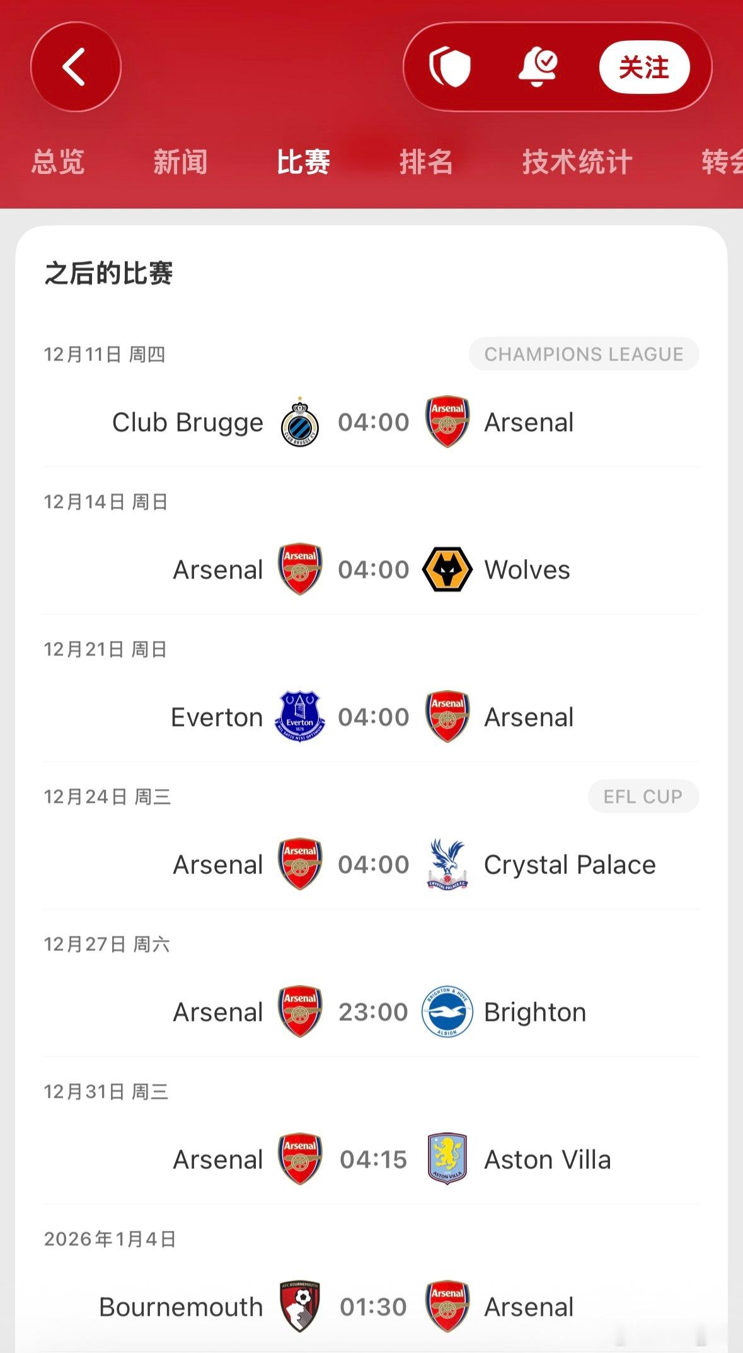Open the CHAMPIONS LEAGUE competition tag

[x=584, y=354]
